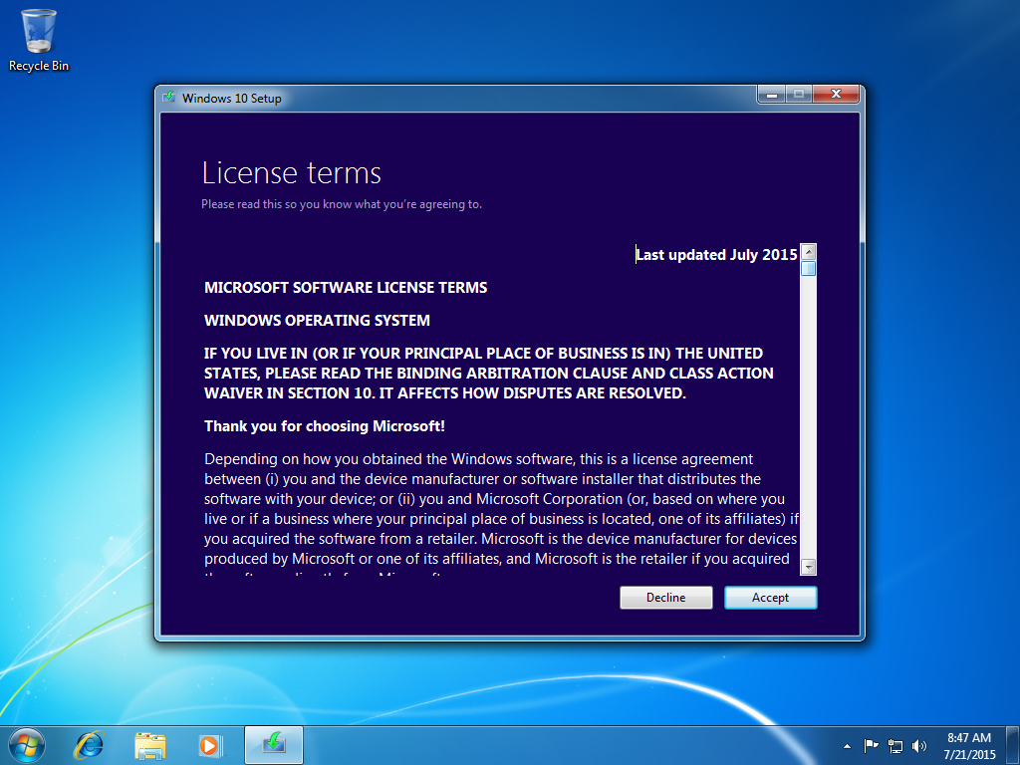Click 'Please read this so you know' subtitle

[342, 204]
